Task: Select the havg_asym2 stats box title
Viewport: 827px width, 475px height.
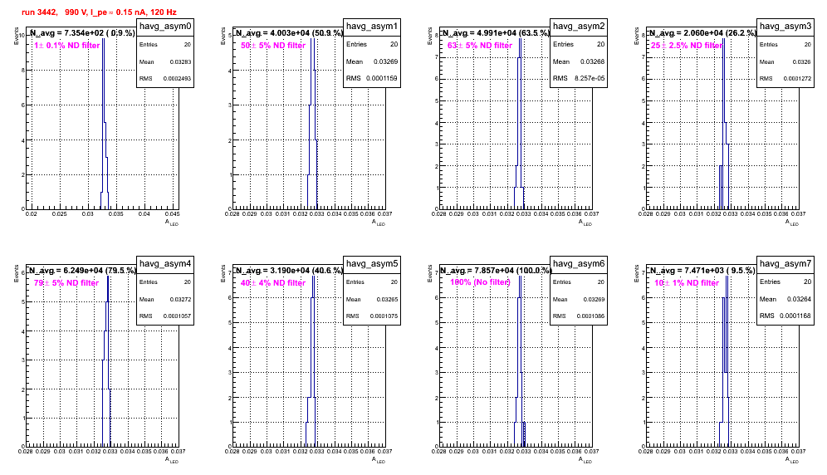Action: [x=579, y=27]
